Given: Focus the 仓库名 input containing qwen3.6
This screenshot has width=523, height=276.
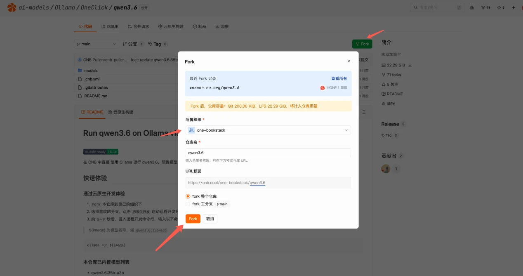Looking at the screenshot, I should (268, 153).
